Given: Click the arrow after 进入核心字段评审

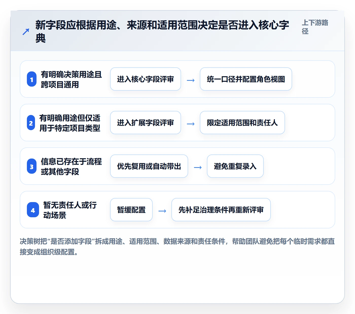Looking at the screenshot, I should tap(191, 80).
